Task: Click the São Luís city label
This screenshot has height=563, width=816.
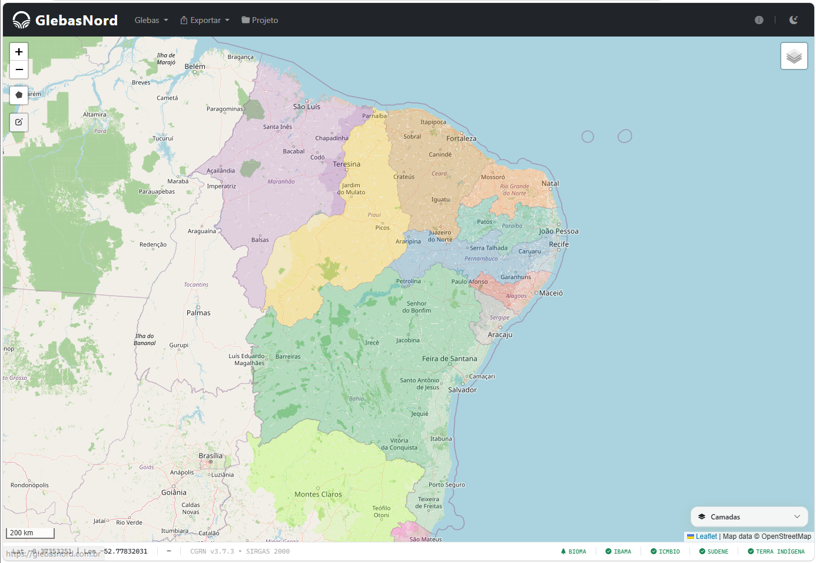Action: point(307,107)
